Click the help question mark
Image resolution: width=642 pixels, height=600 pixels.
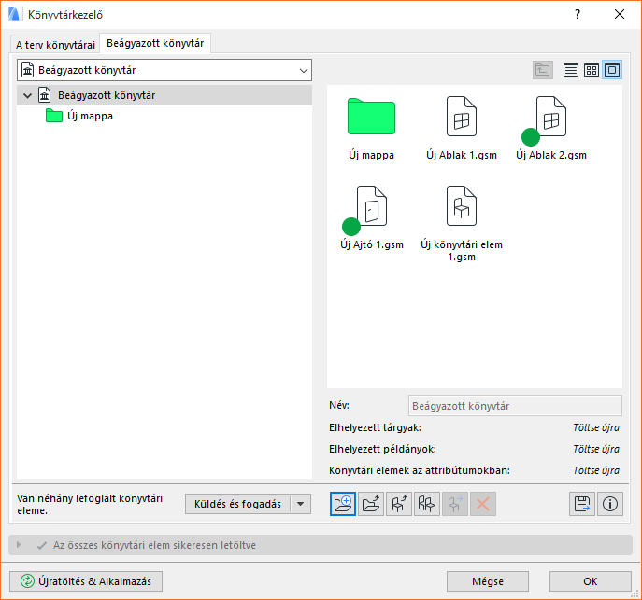[578, 15]
